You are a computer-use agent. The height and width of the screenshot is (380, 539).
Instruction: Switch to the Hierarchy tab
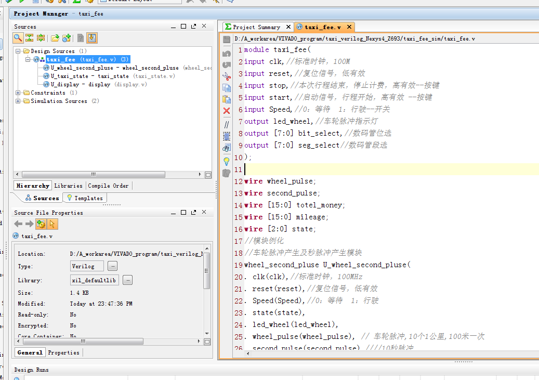[33, 186]
